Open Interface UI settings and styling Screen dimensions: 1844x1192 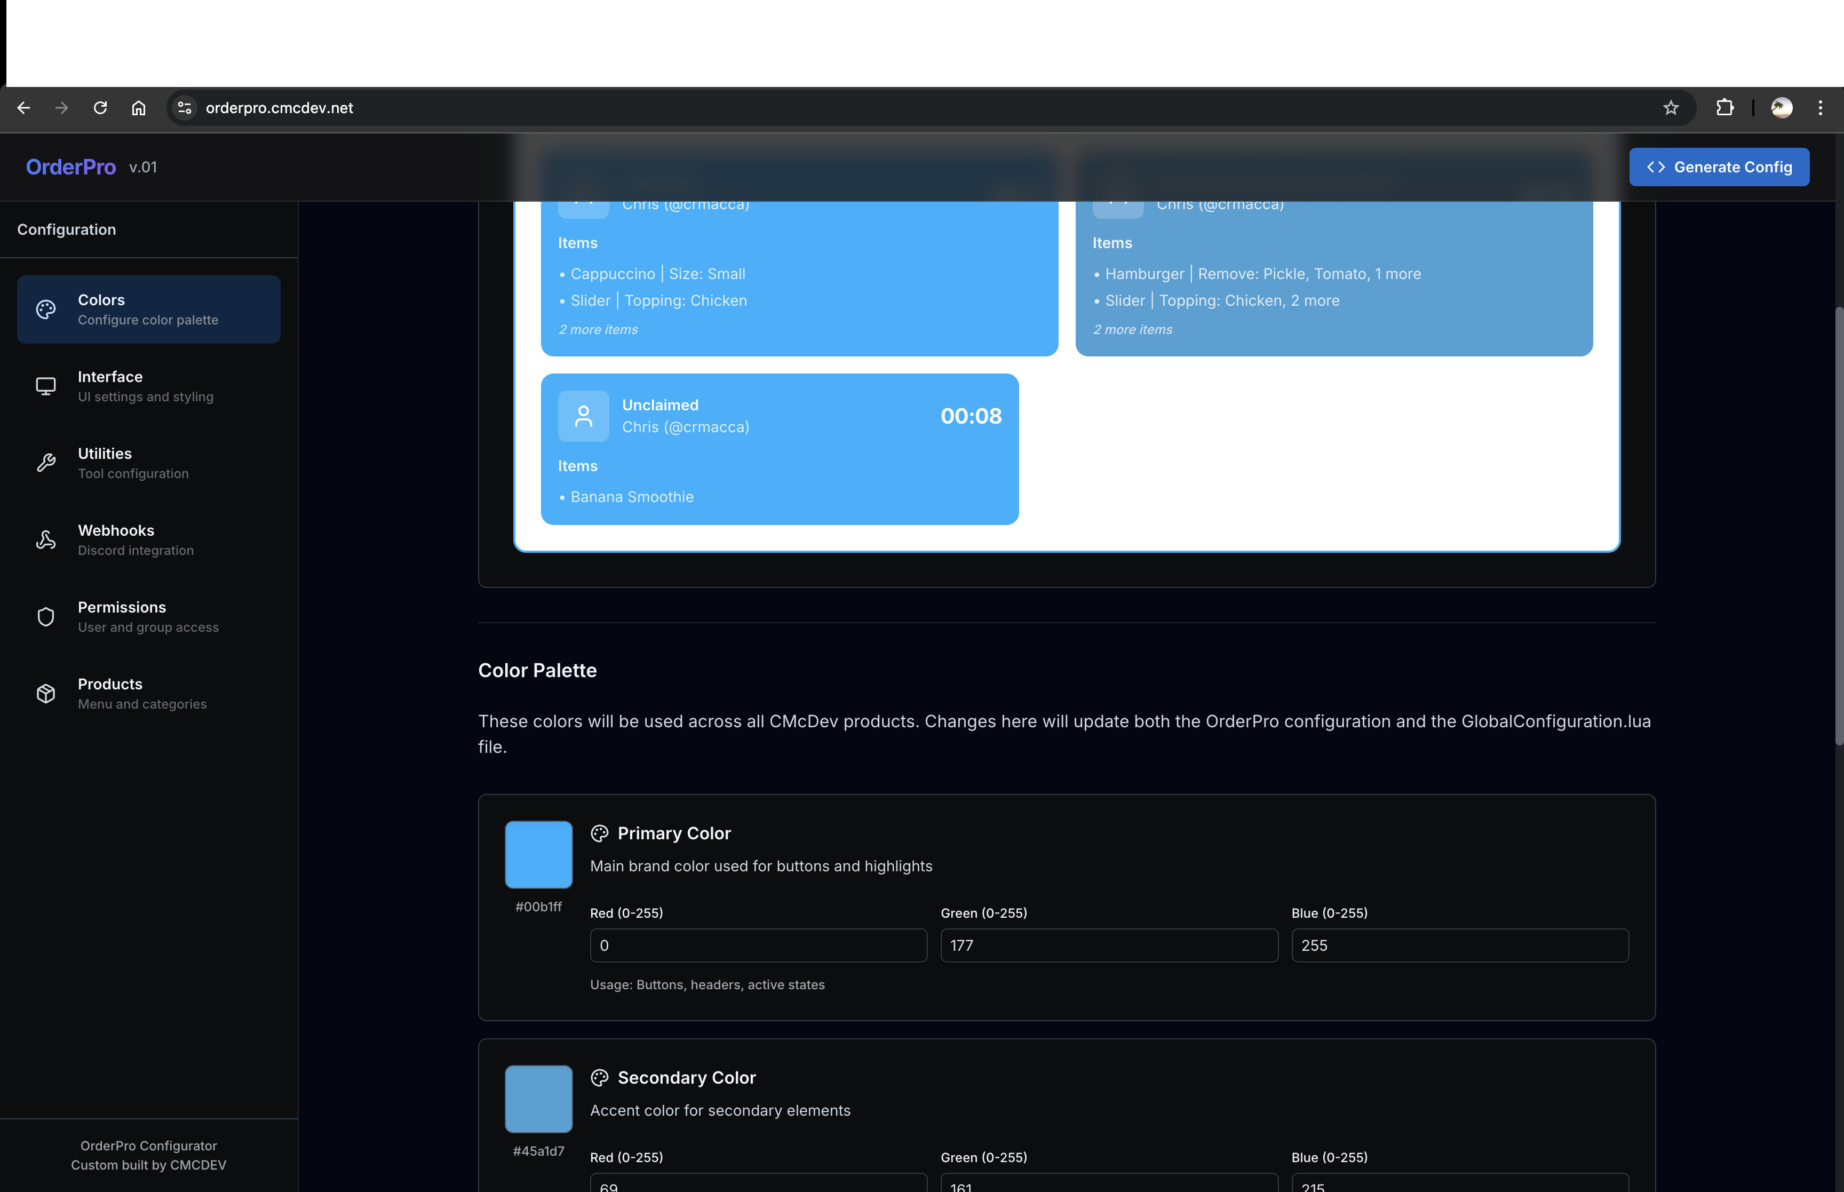(148, 385)
